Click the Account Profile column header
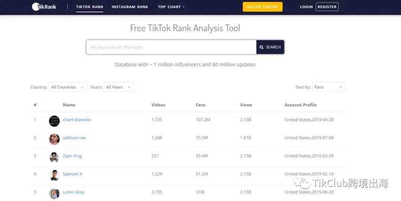The width and height of the screenshot is (401, 201). [x=300, y=105]
